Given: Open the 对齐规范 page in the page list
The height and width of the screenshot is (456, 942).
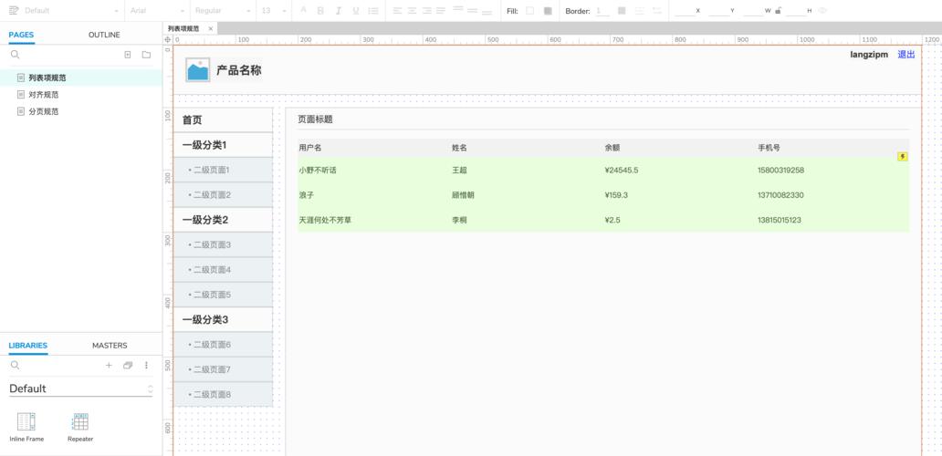Looking at the screenshot, I should click(x=43, y=95).
